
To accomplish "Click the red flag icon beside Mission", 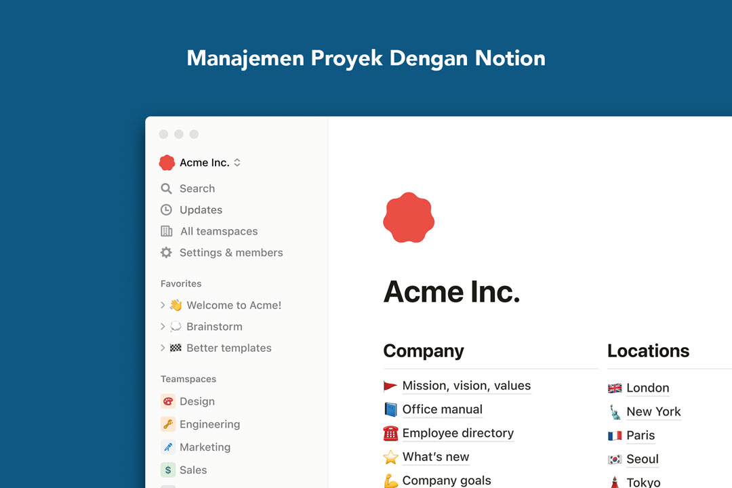I will pyautogui.click(x=390, y=386).
